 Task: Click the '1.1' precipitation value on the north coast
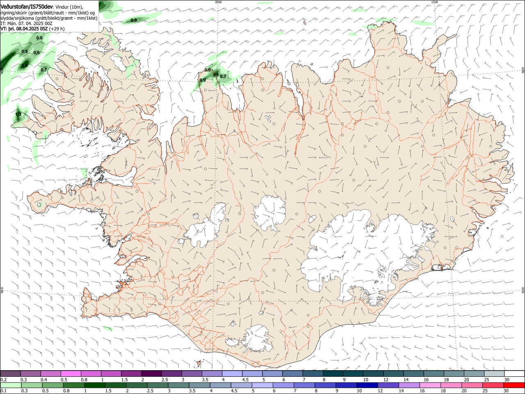(216, 74)
